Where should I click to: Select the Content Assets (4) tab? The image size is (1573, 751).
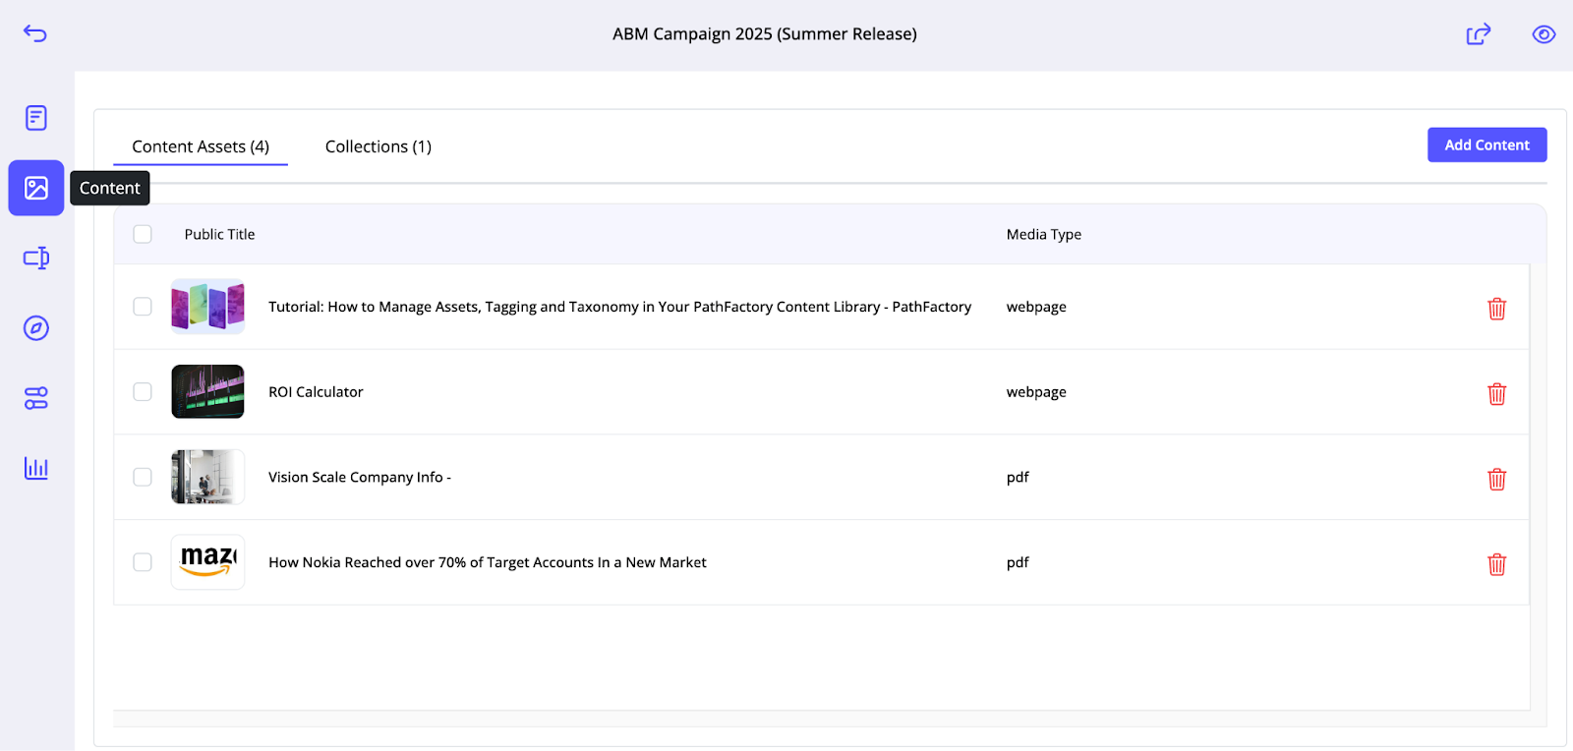(x=201, y=146)
